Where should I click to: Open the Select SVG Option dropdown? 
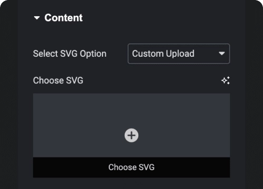coord(179,54)
